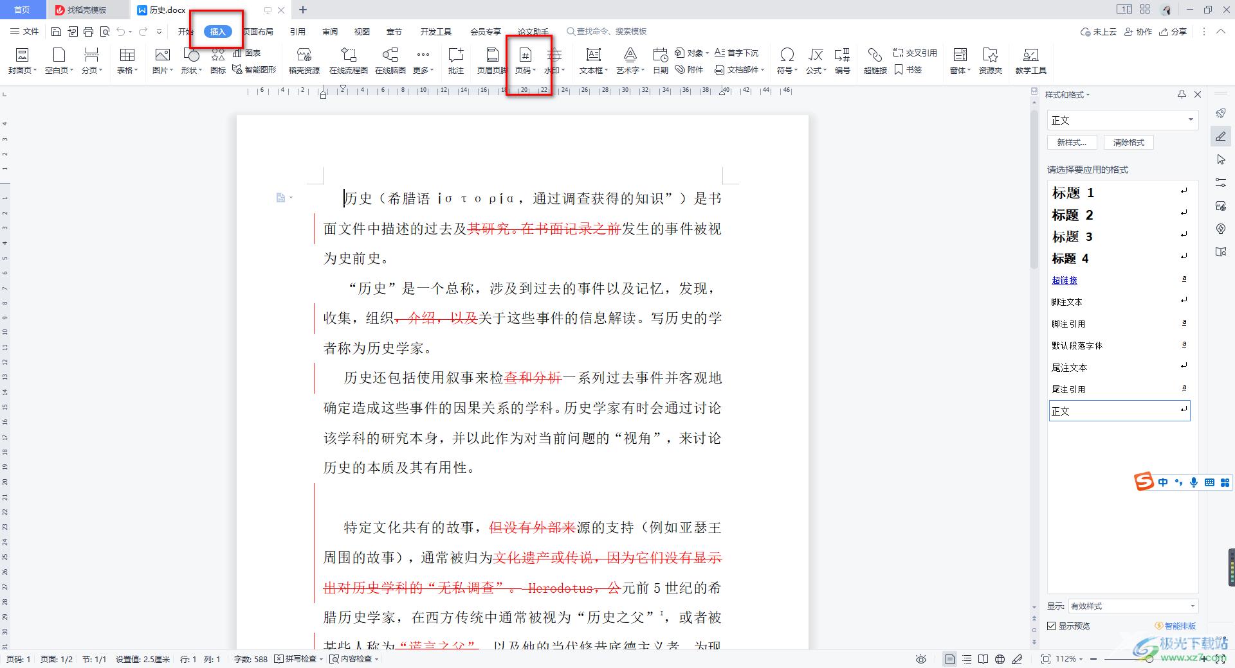Insert a bookmark (书签)

pyautogui.click(x=908, y=69)
